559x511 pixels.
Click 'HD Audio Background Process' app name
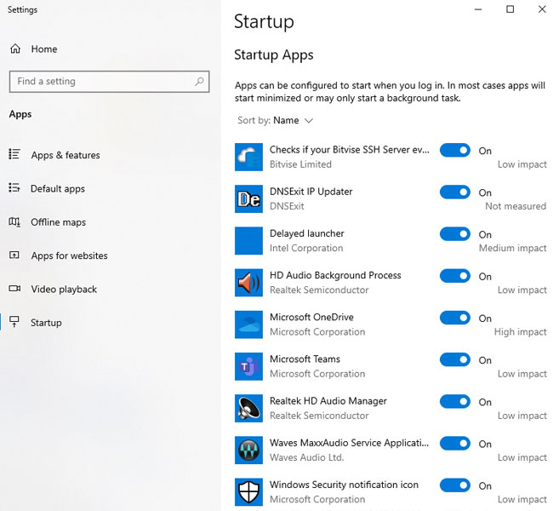(335, 275)
